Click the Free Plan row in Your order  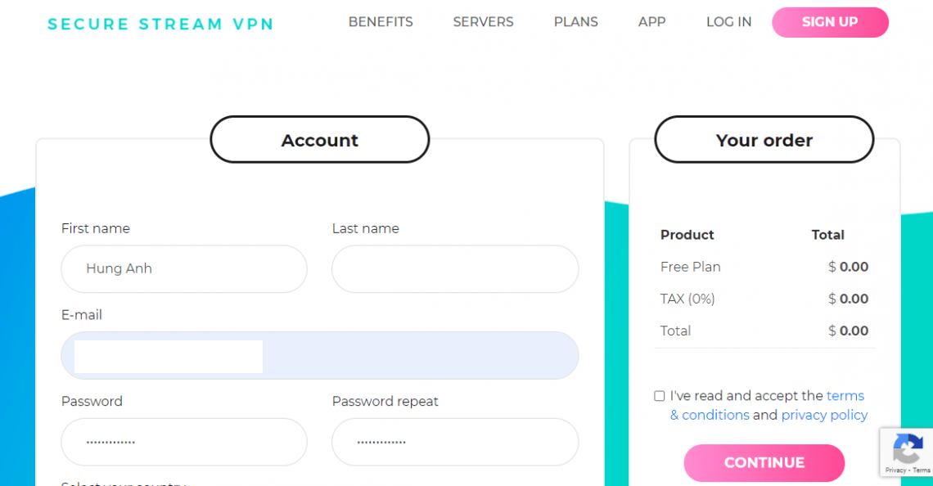click(690, 267)
